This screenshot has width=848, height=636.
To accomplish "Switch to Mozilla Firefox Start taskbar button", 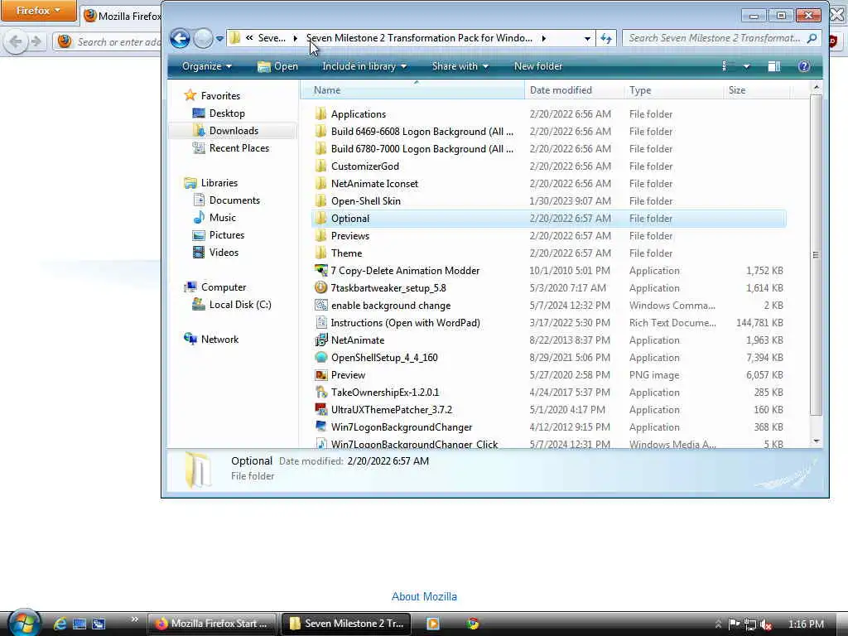I will pyautogui.click(x=212, y=624).
